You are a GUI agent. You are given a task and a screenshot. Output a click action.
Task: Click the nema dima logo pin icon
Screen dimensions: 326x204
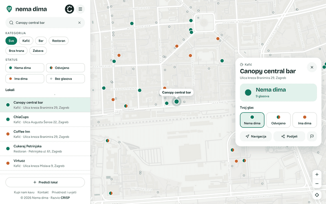click(9, 9)
